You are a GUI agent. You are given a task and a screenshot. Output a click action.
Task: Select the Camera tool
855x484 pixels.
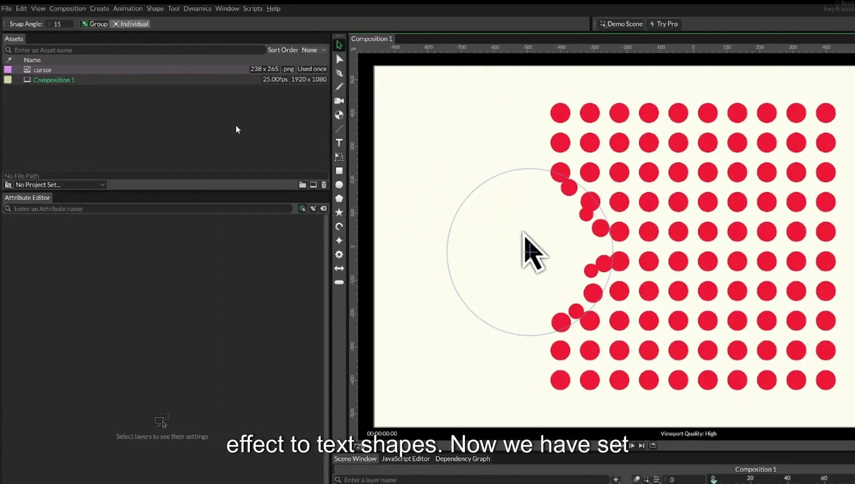339,101
